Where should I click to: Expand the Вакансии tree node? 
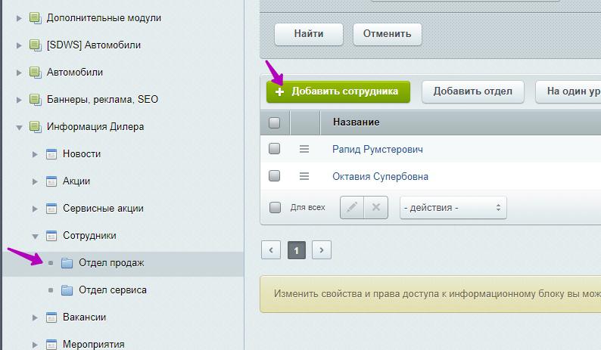(35, 317)
